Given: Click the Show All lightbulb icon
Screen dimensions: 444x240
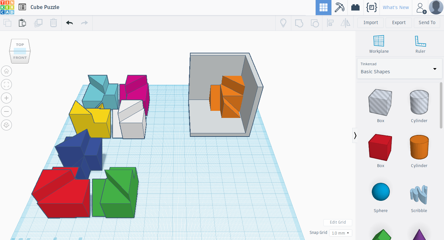Looking at the screenshot, I should pyautogui.click(x=283, y=23).
